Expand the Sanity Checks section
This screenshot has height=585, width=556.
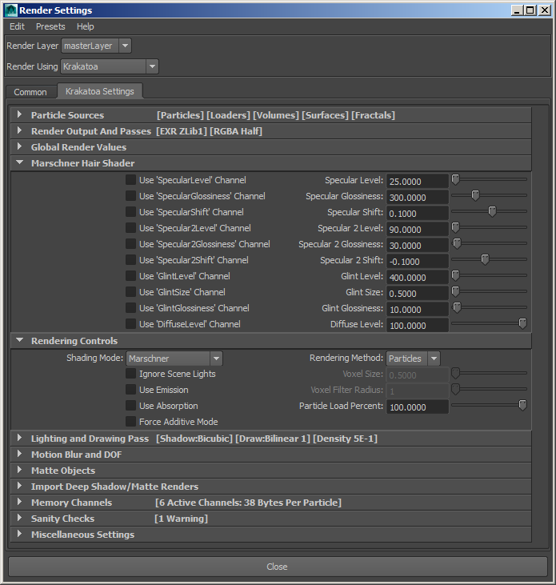20,519
